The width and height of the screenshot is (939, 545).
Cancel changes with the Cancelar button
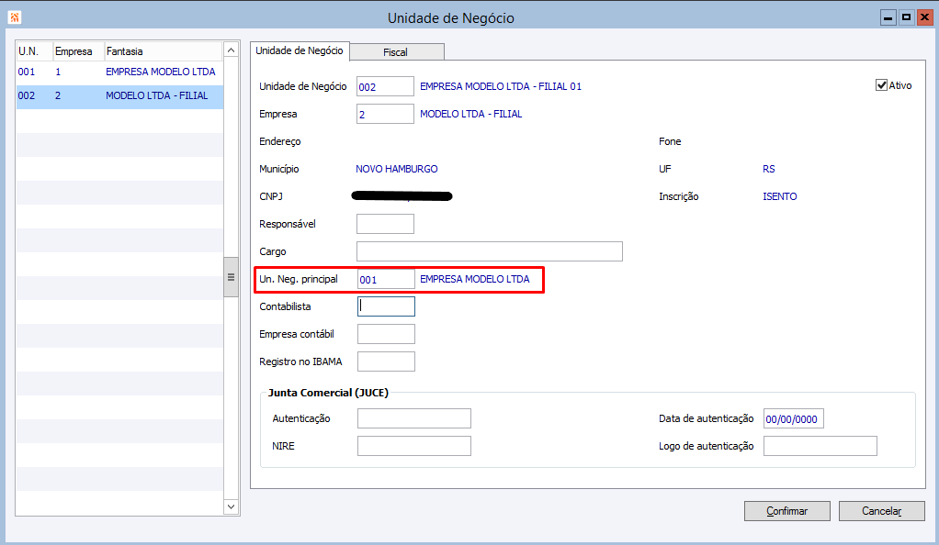(x=881, y=511)
